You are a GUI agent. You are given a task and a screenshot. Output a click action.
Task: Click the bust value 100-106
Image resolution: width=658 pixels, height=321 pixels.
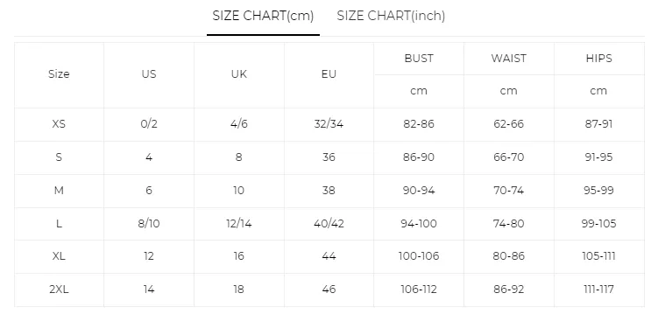(419, 256)
